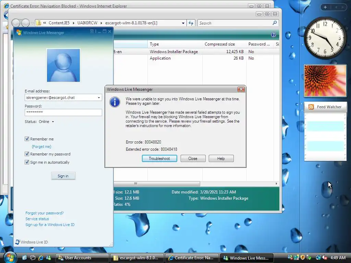
Task: Sort by the Compressed size column header
Action: click(224, 44)
